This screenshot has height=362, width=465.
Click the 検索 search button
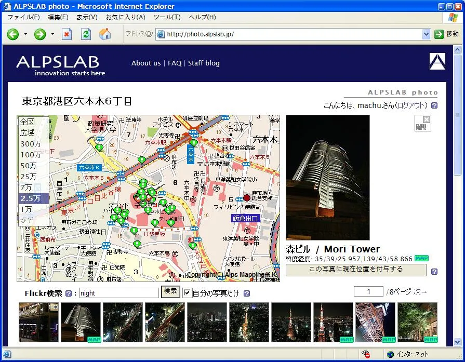coord(170,291)
